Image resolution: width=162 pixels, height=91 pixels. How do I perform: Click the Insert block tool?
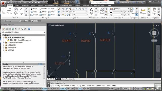tap(102, 11)
